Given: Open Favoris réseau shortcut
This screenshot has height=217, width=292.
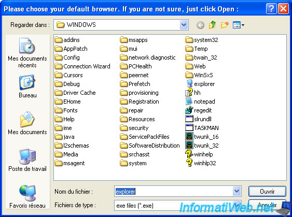Looking at the screenshot, I should [27, 197].
